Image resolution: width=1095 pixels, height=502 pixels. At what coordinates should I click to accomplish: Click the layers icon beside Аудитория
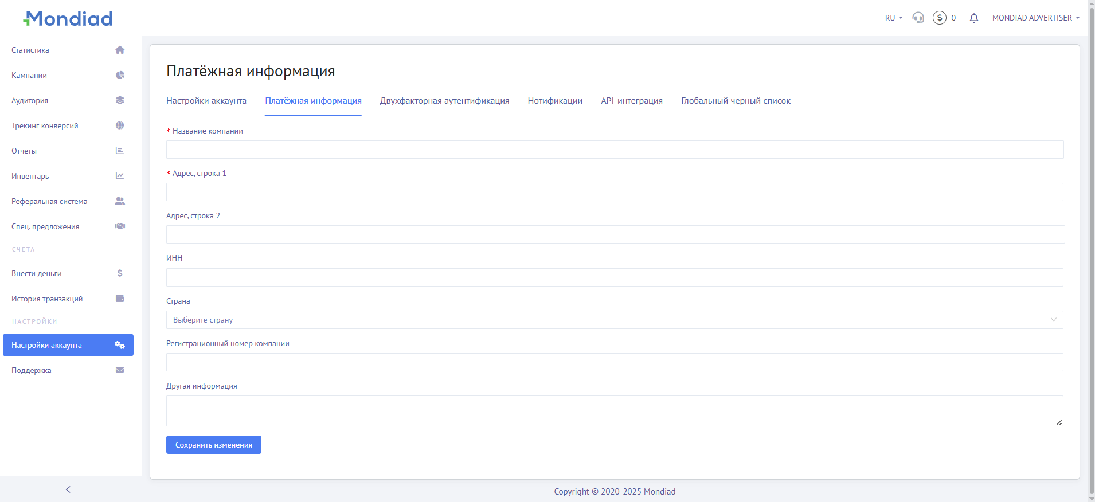[120, 100]
